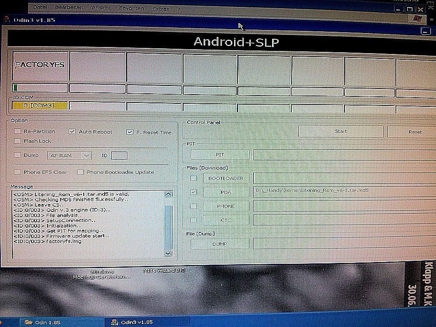Click the message log scroll-down arrow
The width and height of the screenshot is (436, 327).
[x=168, y=253]
